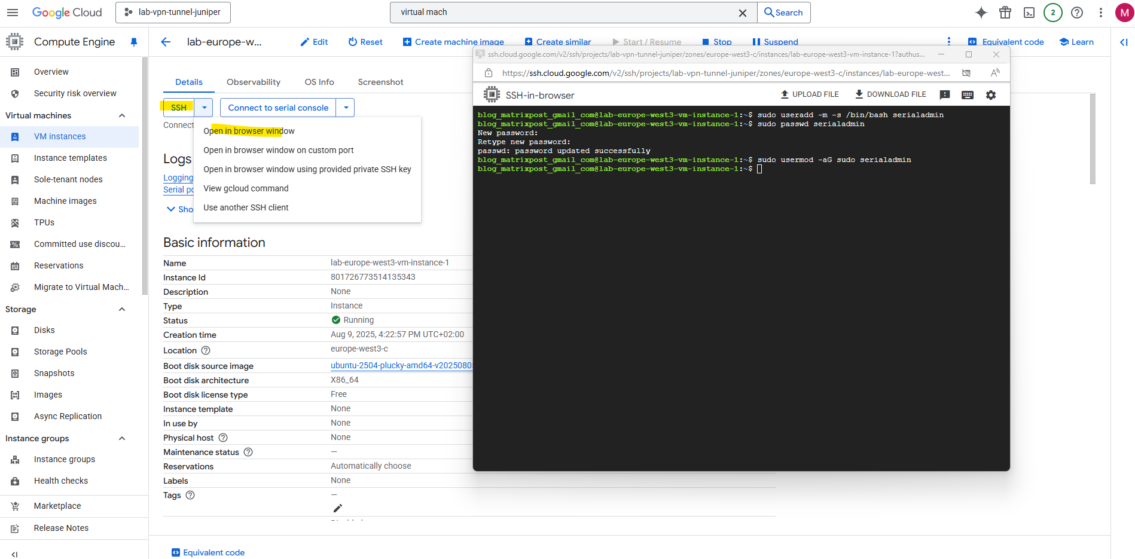Show Location help tooltip icon
This screenshot has height=559, width=1135.
pyautogui.click(x=206, y=350)
